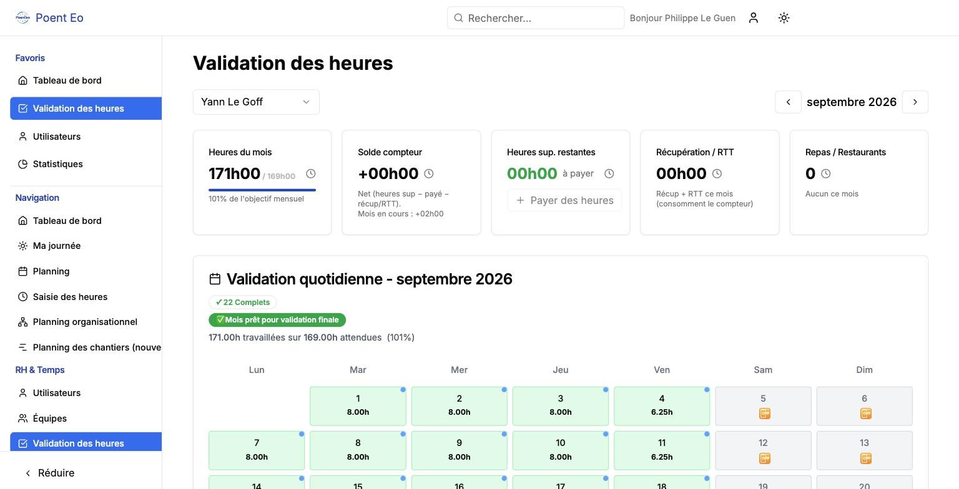Click the OFF badge on day 5

(764, 414)
